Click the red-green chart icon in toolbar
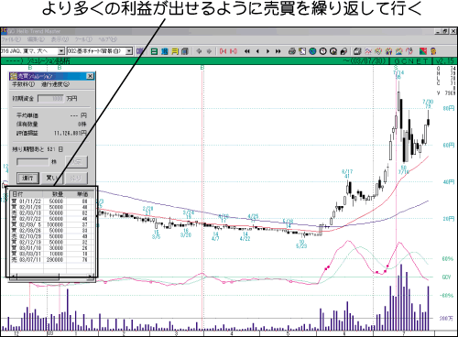 coord(423,51)
